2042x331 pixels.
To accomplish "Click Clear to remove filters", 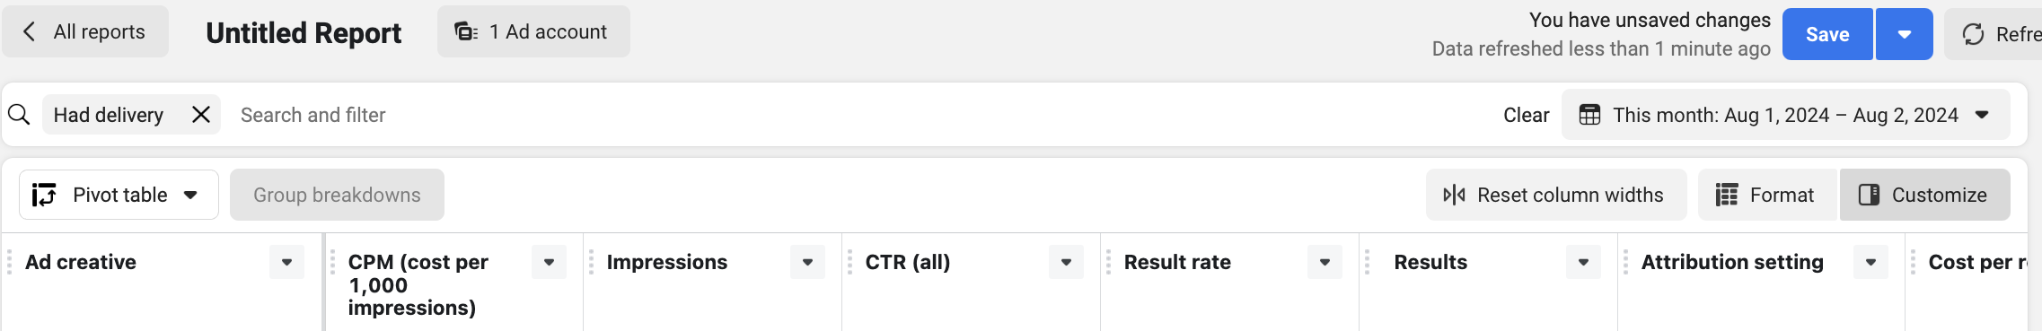I will point(1526,115).
